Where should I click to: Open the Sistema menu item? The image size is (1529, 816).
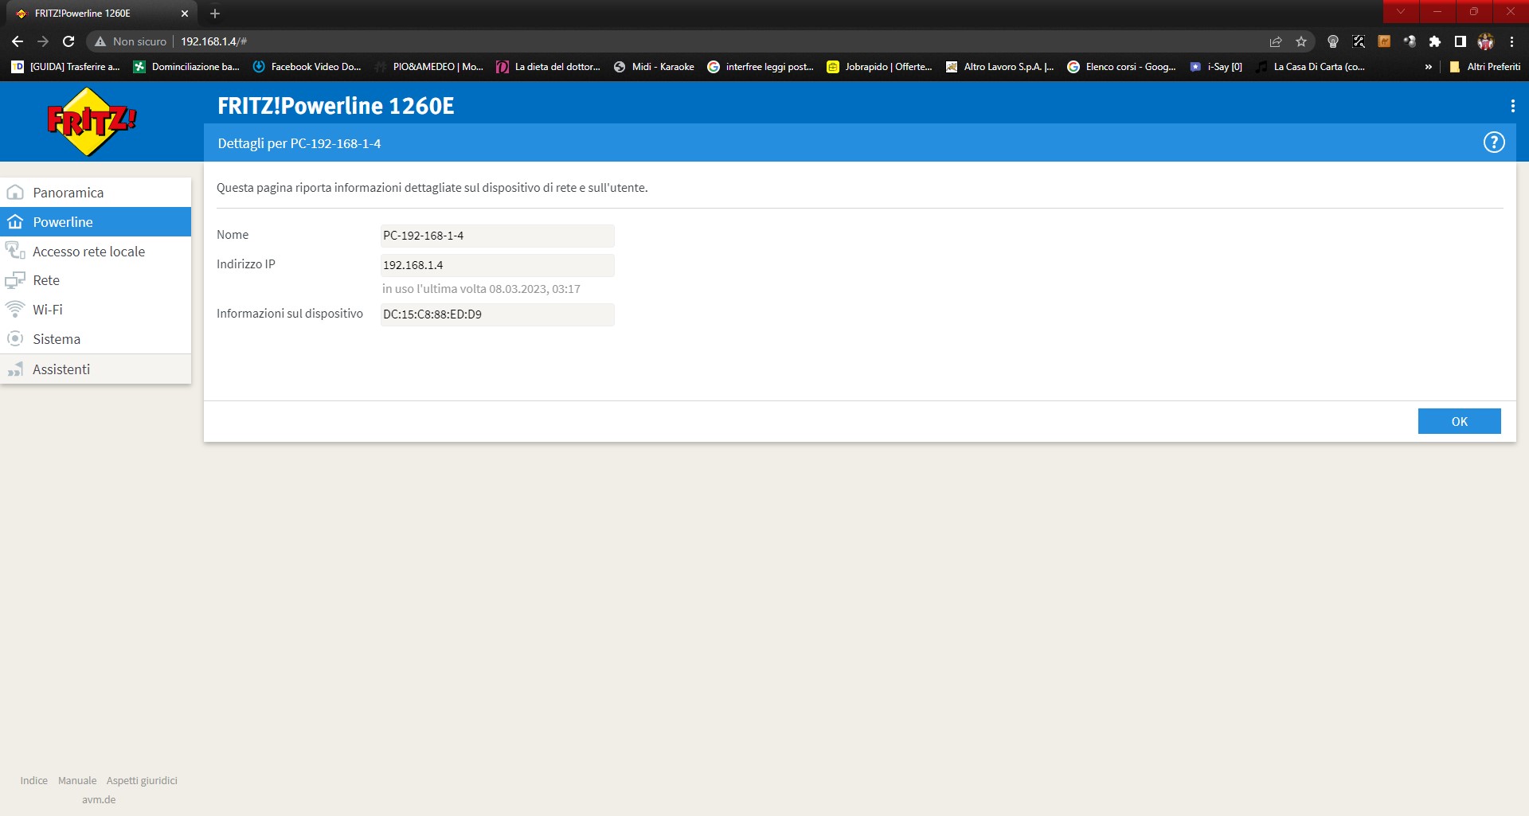point(96,339)
